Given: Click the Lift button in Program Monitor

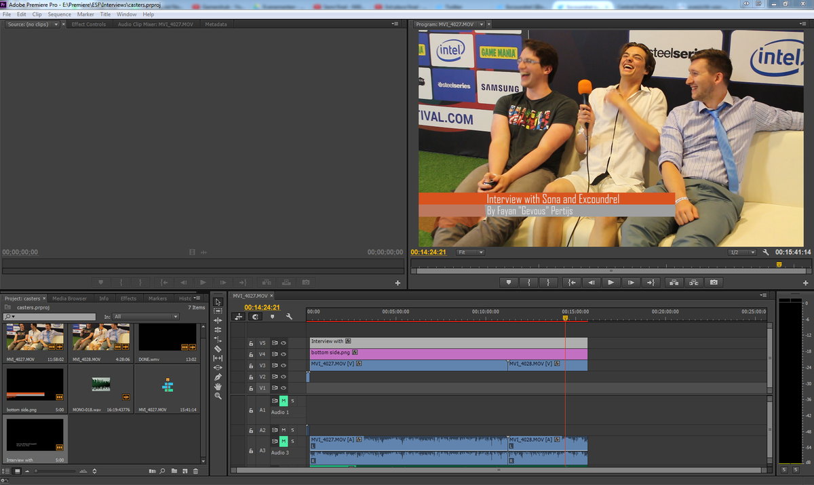Looking at the screenshot, I should (674, 282).
